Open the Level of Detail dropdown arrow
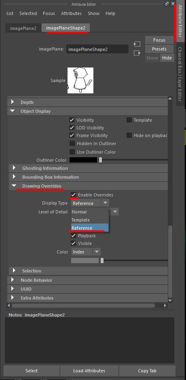 click(x=115, y=212)
